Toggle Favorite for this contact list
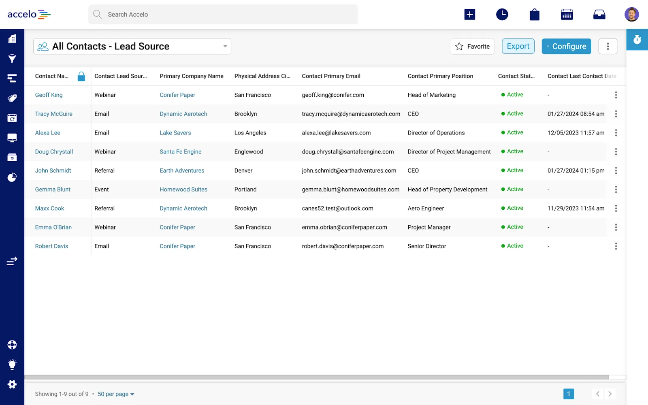 (472, 46)
